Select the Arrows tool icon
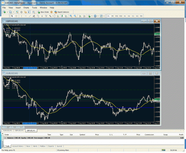 [x=50, y=16]
